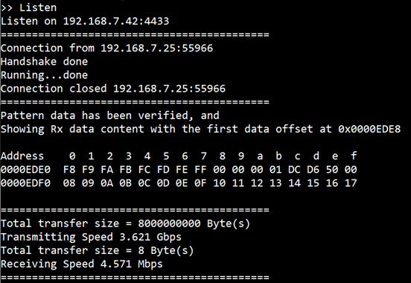Select the 'Handshake done' line
This screenshot has height=283, width=411.
44,62
